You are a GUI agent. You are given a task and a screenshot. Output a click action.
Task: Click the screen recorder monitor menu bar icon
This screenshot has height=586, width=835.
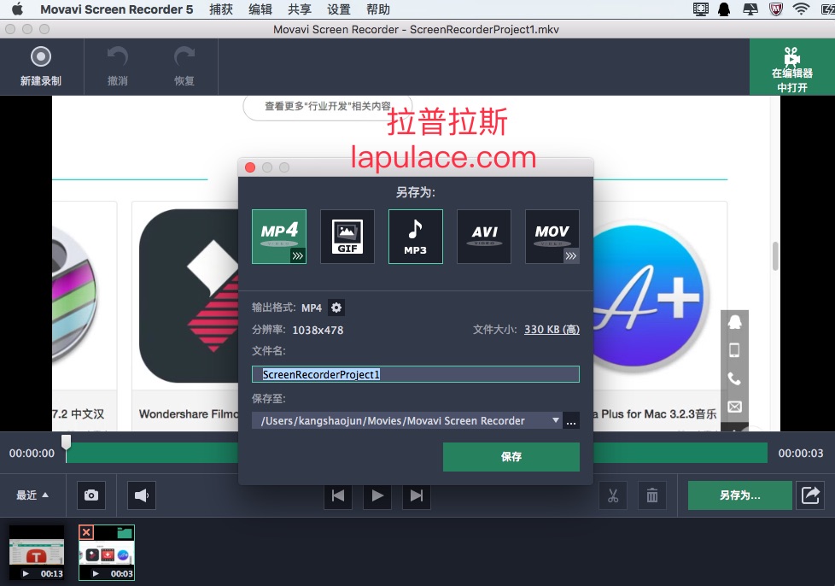click(x=700, y=9)
